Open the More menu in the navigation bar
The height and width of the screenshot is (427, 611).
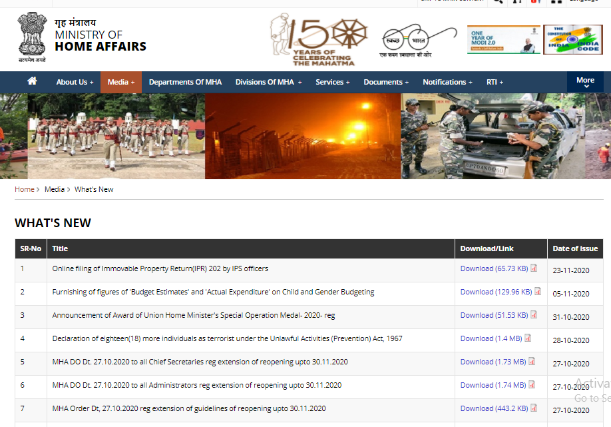click(x=585, y=82)
